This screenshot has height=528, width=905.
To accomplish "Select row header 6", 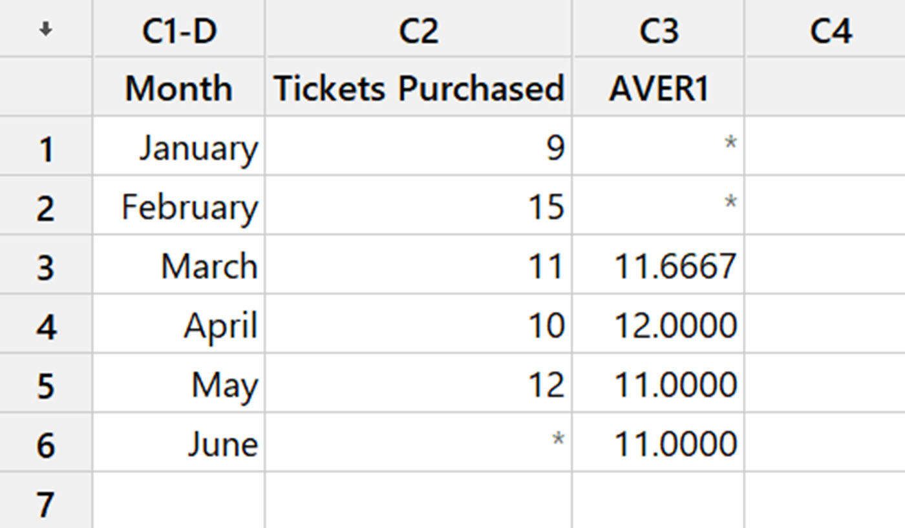I will click(46, 443).
